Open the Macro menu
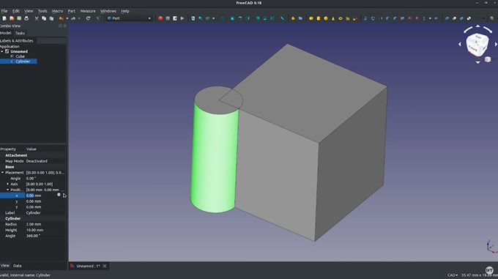This screenshot has width=498, height=279. click(x=57, y=11)
